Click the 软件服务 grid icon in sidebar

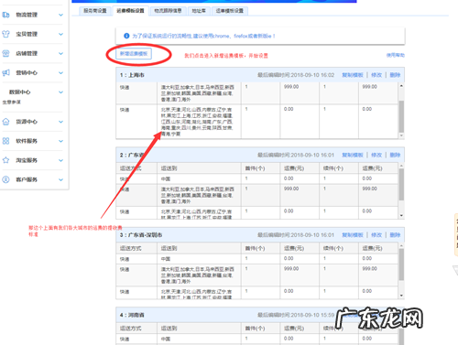pos(5,141)
